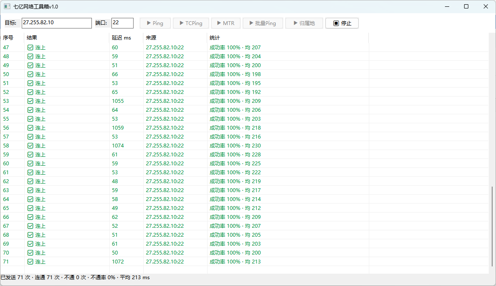Click the 目标 address input field
496x286 pixels.
tap(57, 23)
